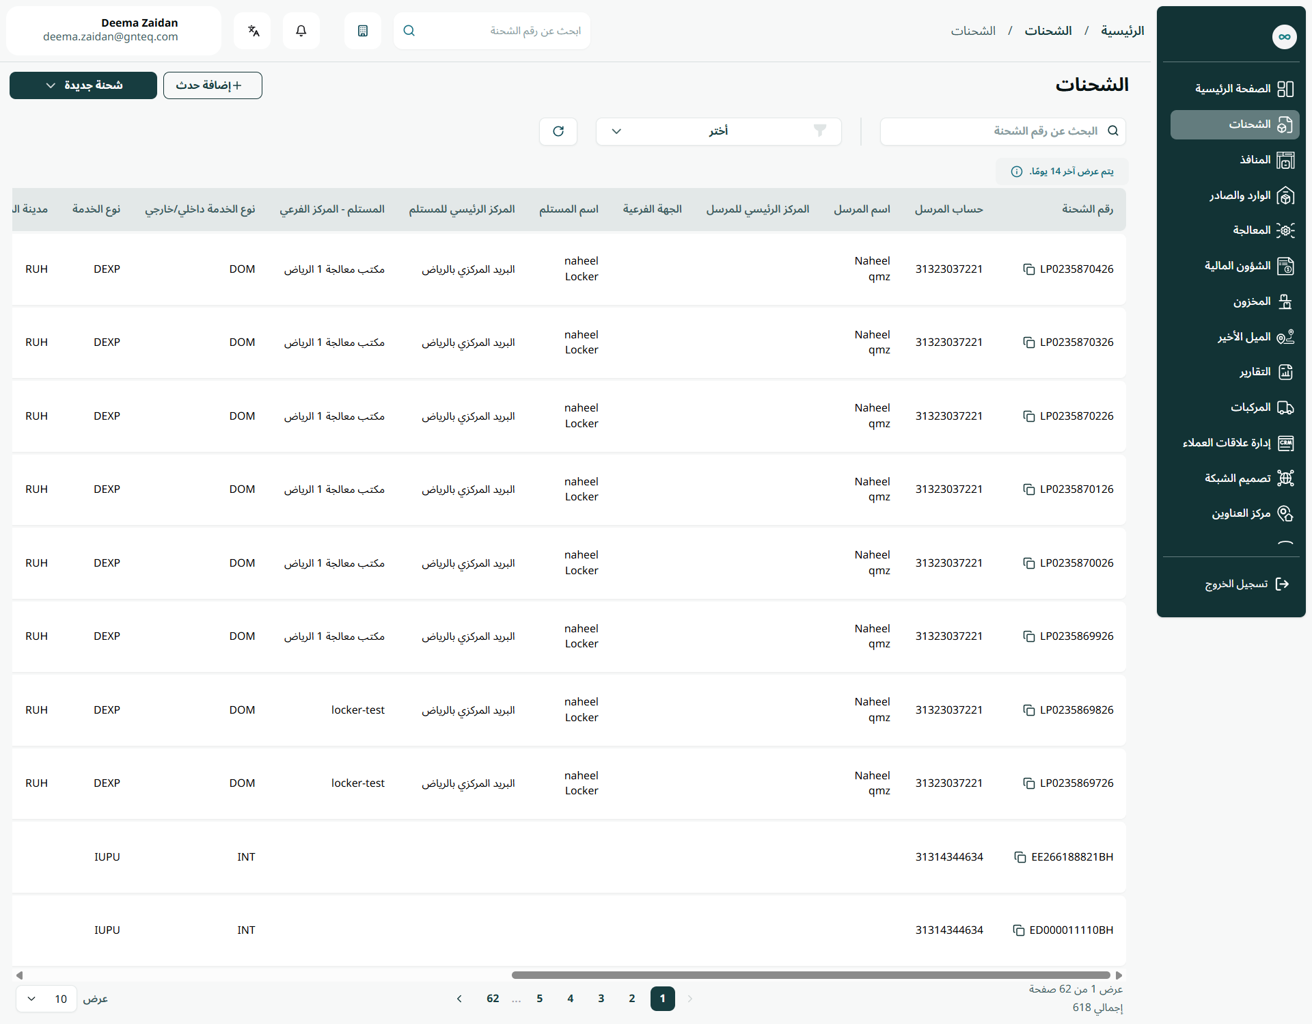Click the middle الشحنات breadcrumb link
This screenshot has height=1024, width=1312.
tap(1048, 31)
